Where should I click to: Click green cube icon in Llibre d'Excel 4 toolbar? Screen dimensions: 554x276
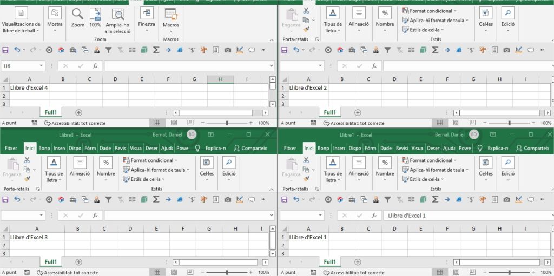[x=144, y=50]
